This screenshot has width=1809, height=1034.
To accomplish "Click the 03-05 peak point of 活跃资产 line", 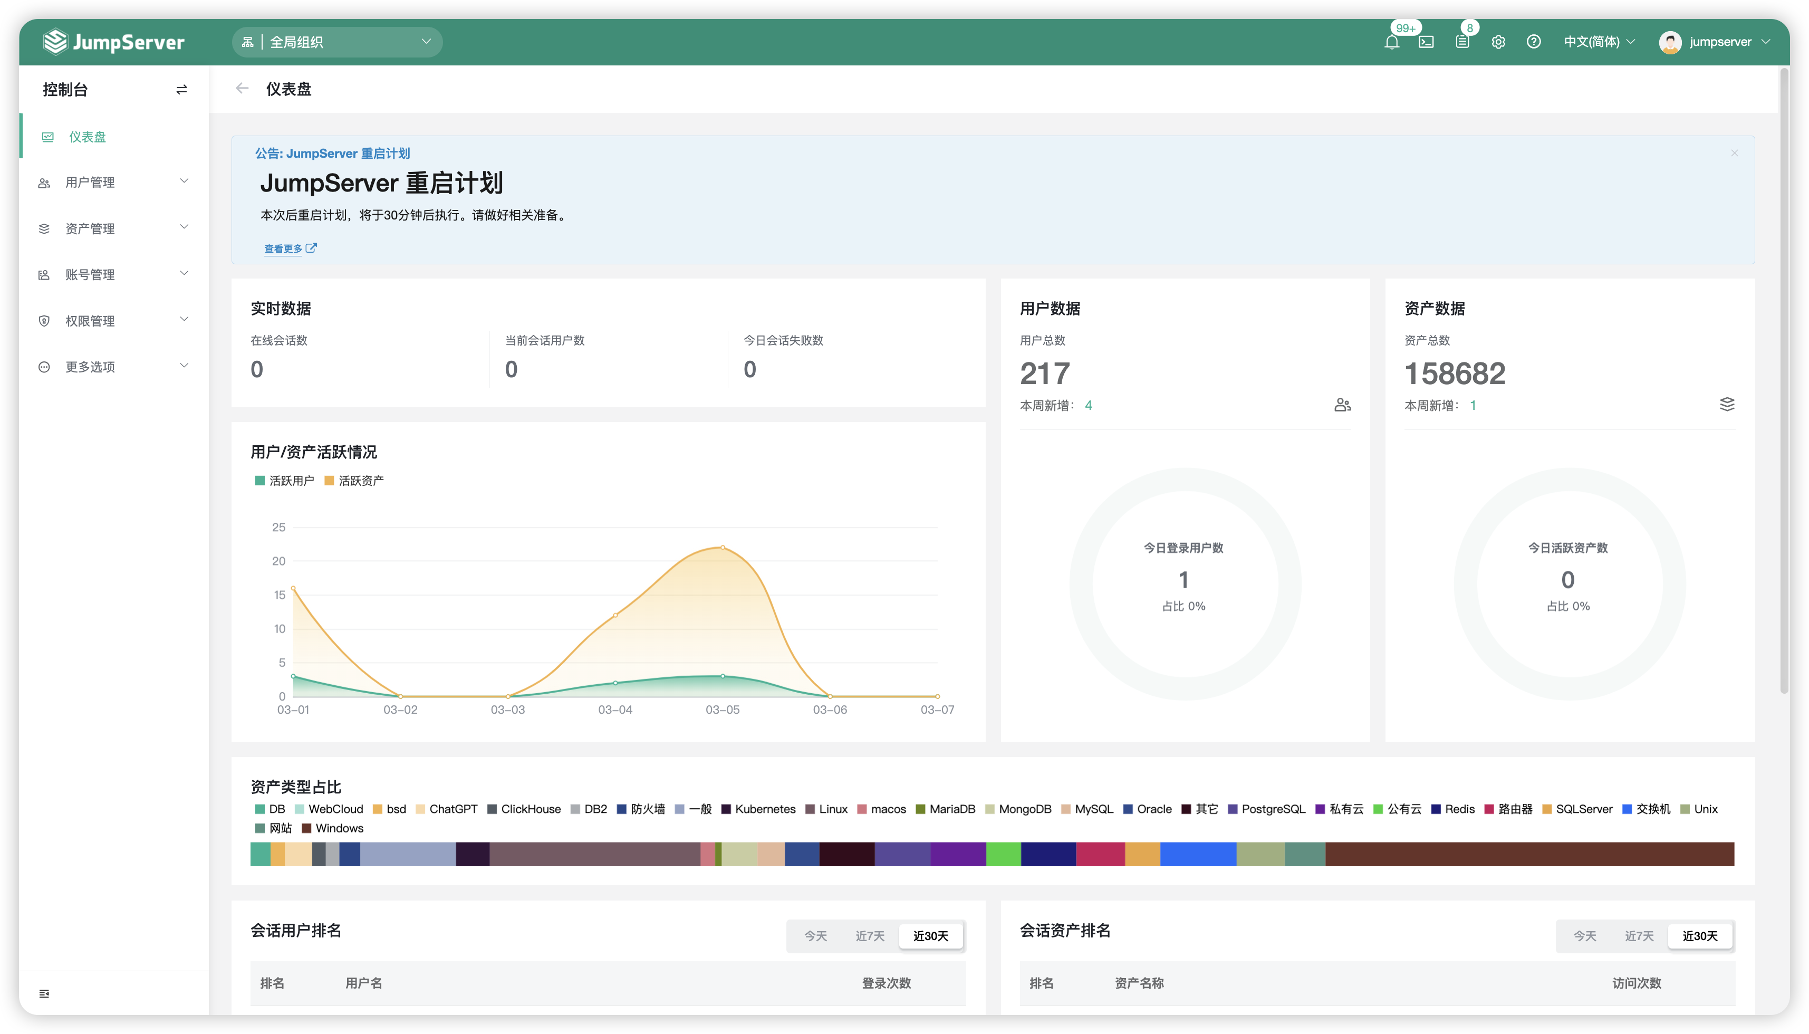I will (723, 548).
